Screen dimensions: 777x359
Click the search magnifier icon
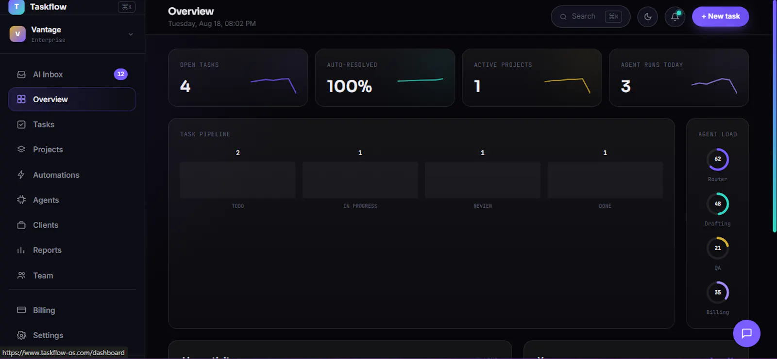click(563, 16)
